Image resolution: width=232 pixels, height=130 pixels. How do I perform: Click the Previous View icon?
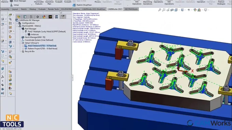[168, 10]
